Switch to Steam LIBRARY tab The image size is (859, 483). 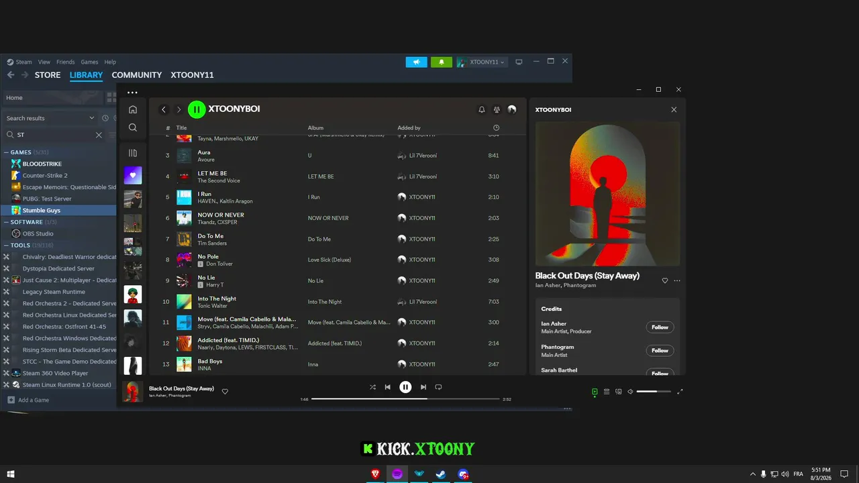click(86, 75)
